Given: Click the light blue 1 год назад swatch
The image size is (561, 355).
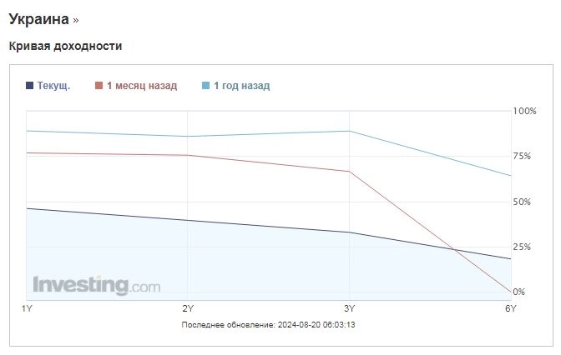Looking at the screenshot, I should (206, 86).
